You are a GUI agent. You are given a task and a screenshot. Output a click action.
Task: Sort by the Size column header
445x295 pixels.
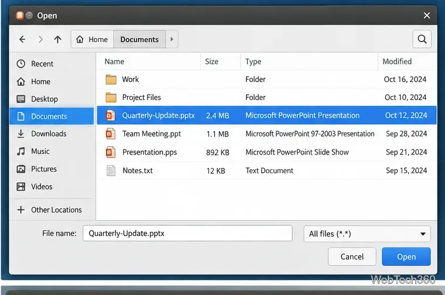click(212, 61)
